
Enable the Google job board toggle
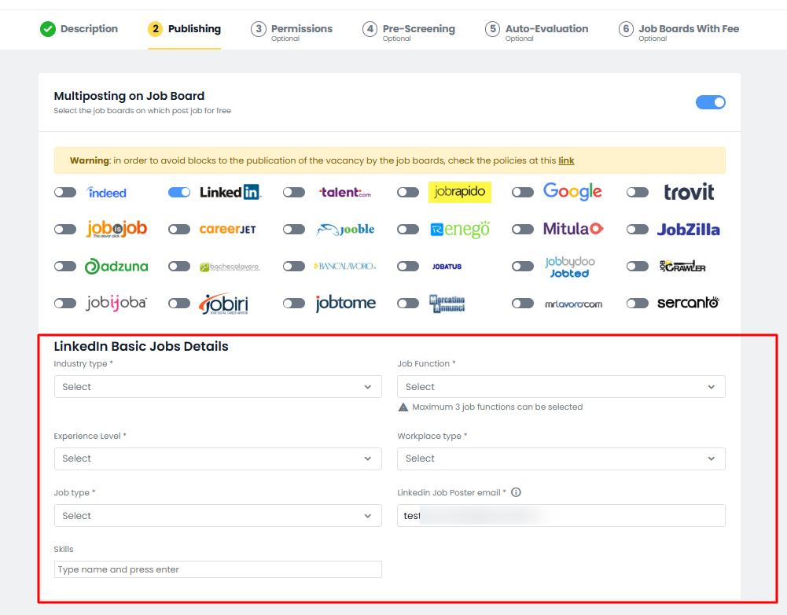[523, 192]
